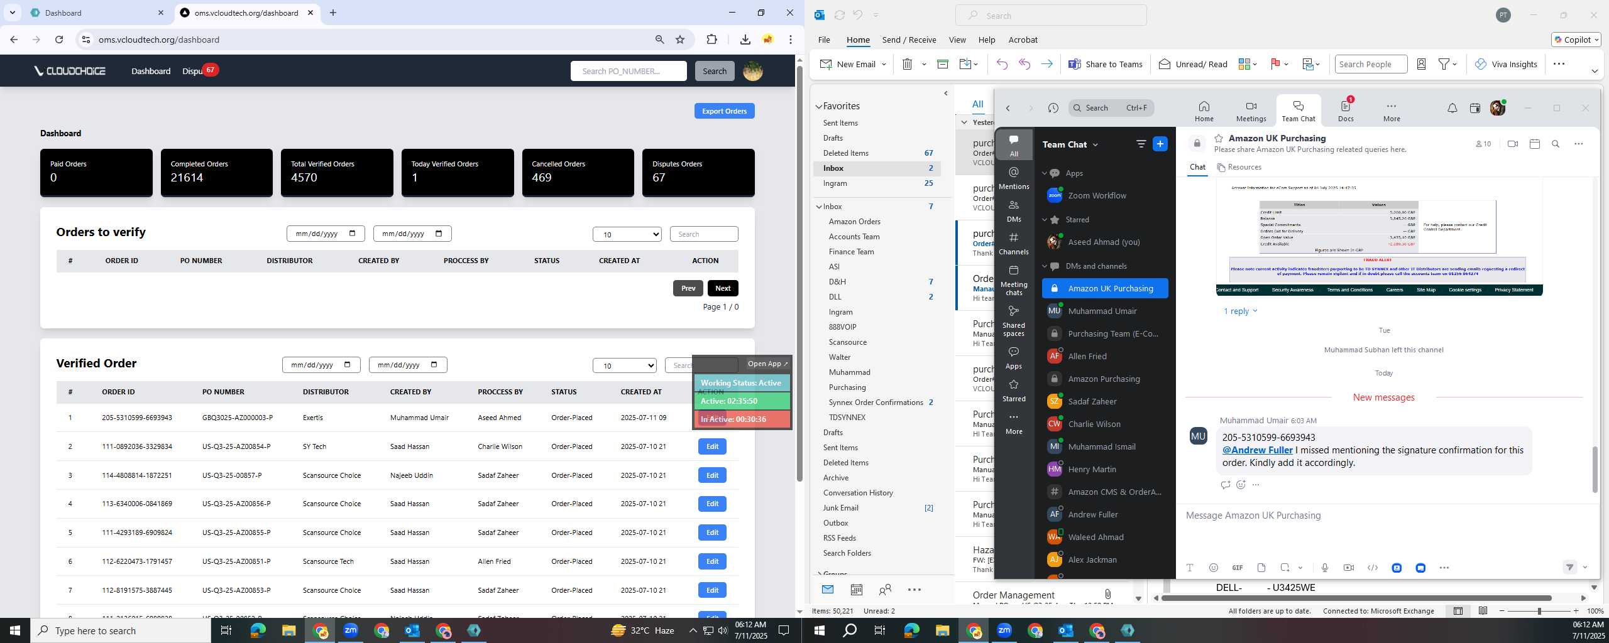The image size is (1609, 643).
Task: Click the Outlook zoom-out minus button
Action: 1502,611
